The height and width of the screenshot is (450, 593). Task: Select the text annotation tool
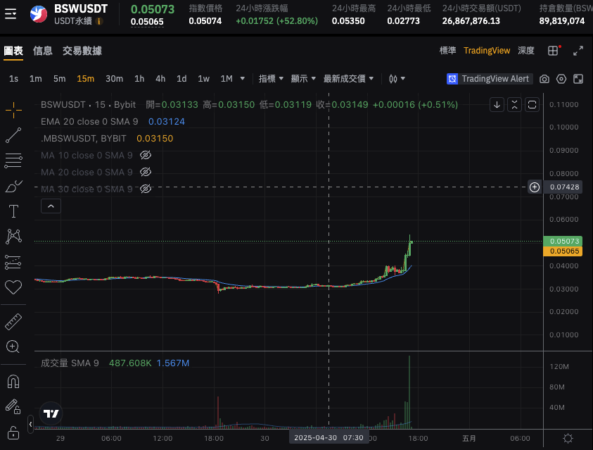click(13, 211)
